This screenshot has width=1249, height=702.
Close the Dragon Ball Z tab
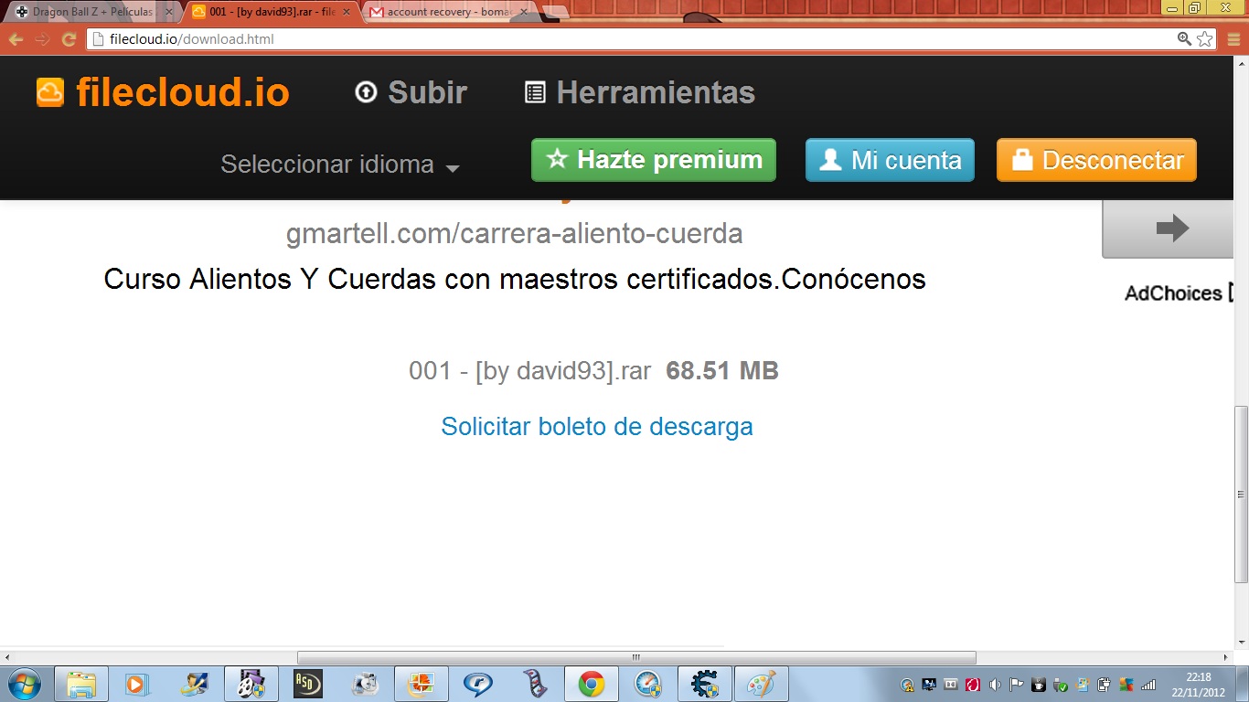168,12
